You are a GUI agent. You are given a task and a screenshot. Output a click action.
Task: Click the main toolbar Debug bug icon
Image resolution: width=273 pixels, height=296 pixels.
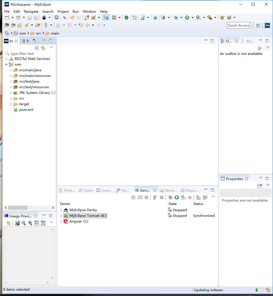[x=176, y=18]
